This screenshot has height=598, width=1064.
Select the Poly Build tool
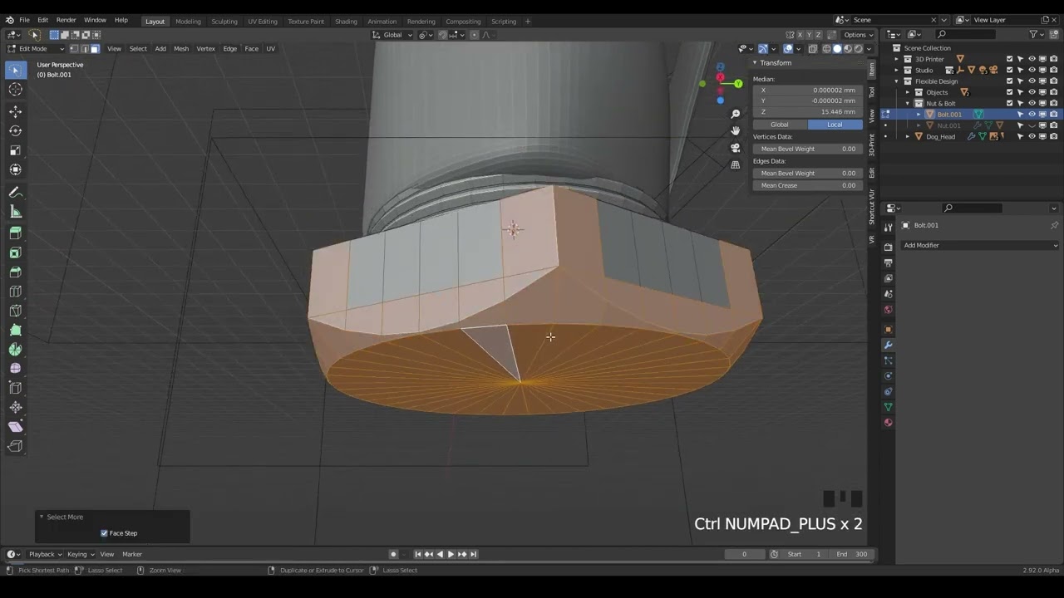coord(16,330)
